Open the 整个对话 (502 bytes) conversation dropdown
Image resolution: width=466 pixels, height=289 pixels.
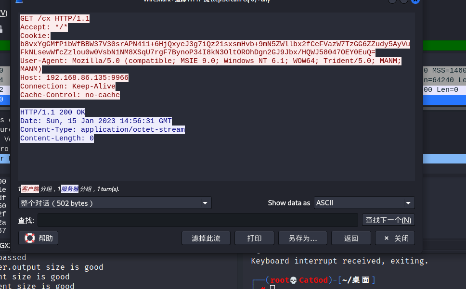pos(115,203)
